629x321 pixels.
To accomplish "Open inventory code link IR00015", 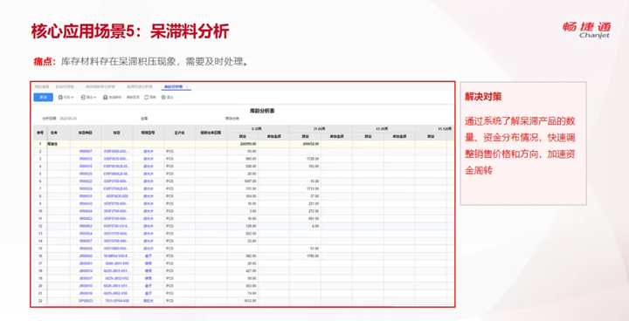I will click(86, 167).
